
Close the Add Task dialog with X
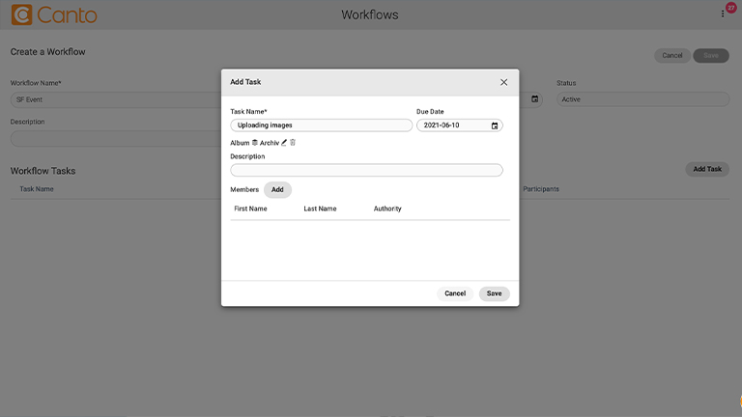pyautogui.click(x=503, y=82)
